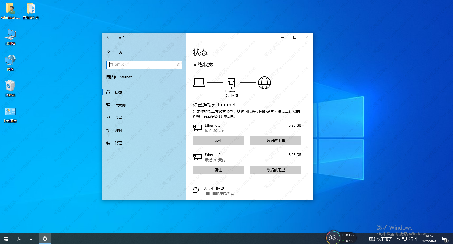Click the 快下雨了 weather text in taskbar
The image size is (453, 244).
pos(384,239)
